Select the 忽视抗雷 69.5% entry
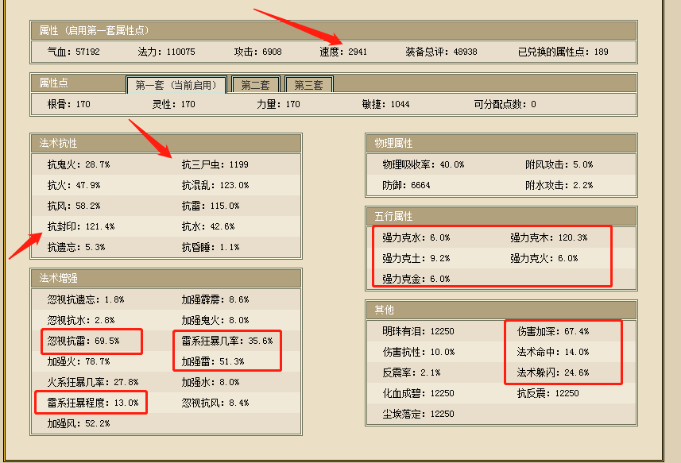Viewport: 681px width, 463px height. (83, 341)
